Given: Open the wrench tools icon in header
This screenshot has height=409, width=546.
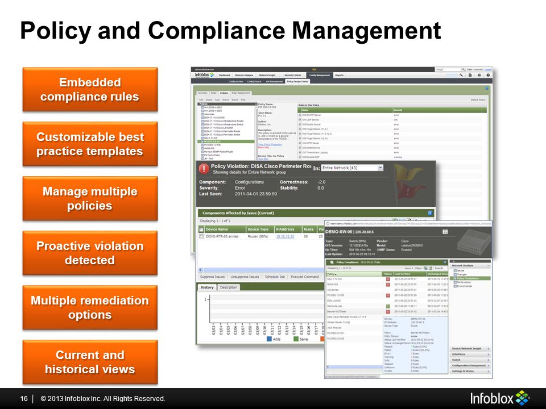Looking at the screenshot, I should pyautogui.click(x=461, y=75).
